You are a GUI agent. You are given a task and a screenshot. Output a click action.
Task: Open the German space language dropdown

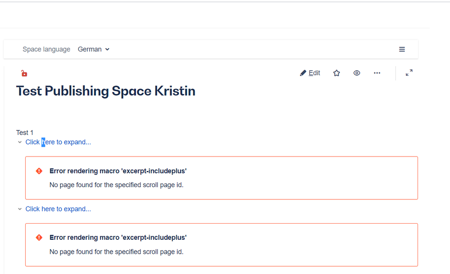coord(93,49)
